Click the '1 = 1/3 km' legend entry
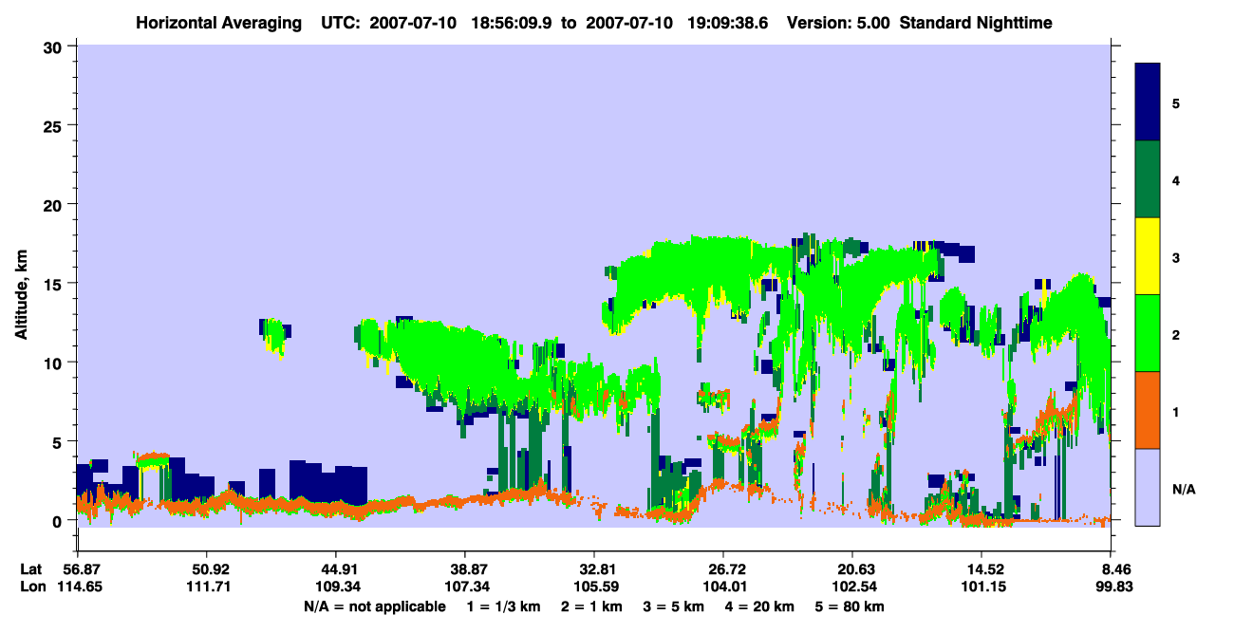 pyautogui.click(x=503, y=606)
